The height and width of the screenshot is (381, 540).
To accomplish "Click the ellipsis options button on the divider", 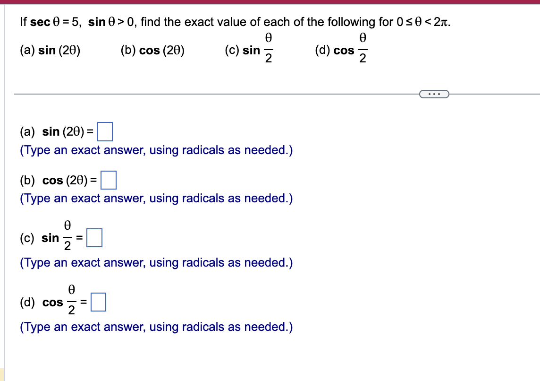I will 434,94.
